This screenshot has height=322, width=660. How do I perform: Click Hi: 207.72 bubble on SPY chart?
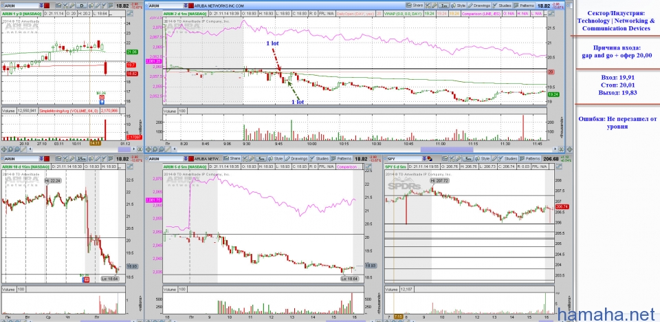pos(438,180)
